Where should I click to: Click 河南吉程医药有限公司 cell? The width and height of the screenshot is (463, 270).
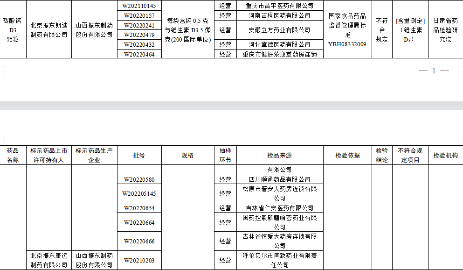[280, 16]
